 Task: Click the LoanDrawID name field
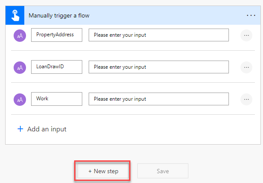57,67
